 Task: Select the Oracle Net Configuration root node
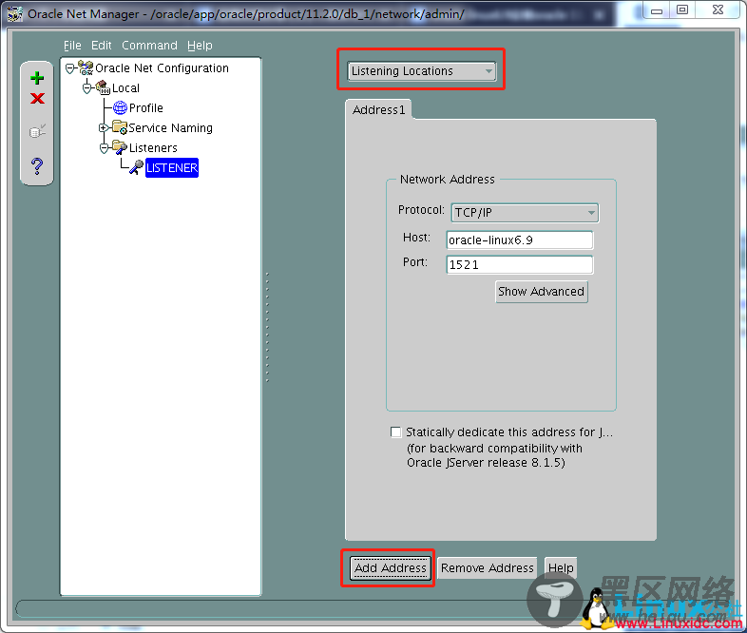pos(162,68)
